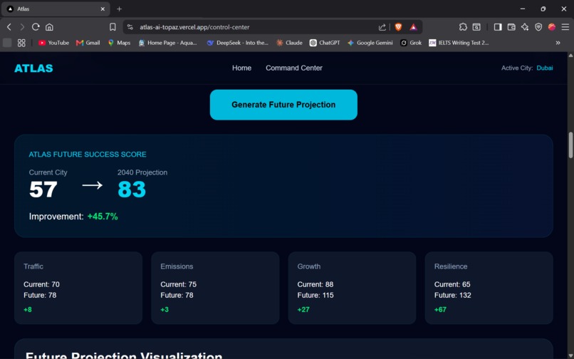Open the profile avatar icon
This screenshot has height=359, width=574.
pos(552,27)
